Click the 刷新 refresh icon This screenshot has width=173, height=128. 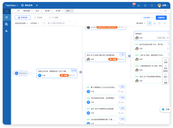(x=166, y=81)
